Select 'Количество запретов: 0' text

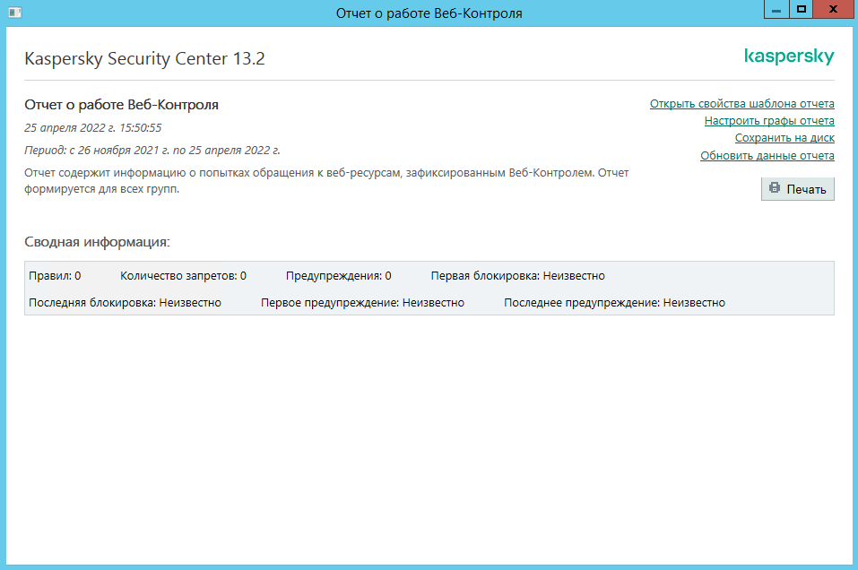[x=183, y=276]
